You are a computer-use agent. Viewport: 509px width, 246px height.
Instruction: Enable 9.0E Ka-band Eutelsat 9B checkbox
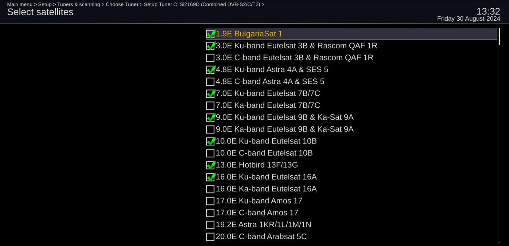pyautogui.click(x=210, y=130)
